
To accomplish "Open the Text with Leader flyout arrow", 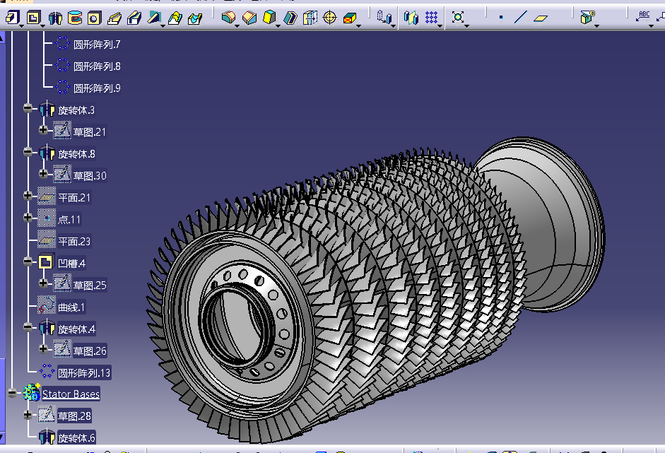I will (x=651, y=26).
